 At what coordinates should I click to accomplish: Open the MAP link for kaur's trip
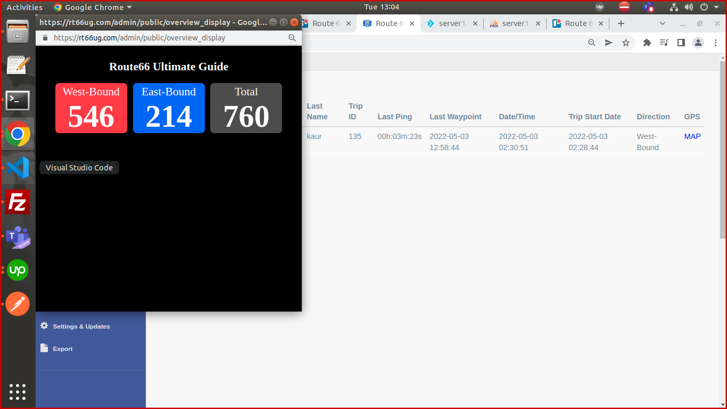(692, 136)
